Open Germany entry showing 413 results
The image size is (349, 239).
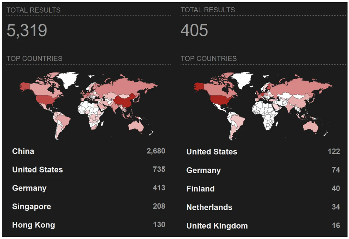click(x=29, y=188)
